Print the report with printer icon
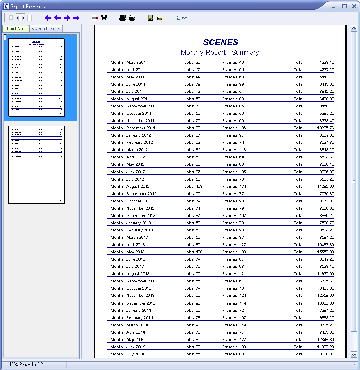 (132, 18)
